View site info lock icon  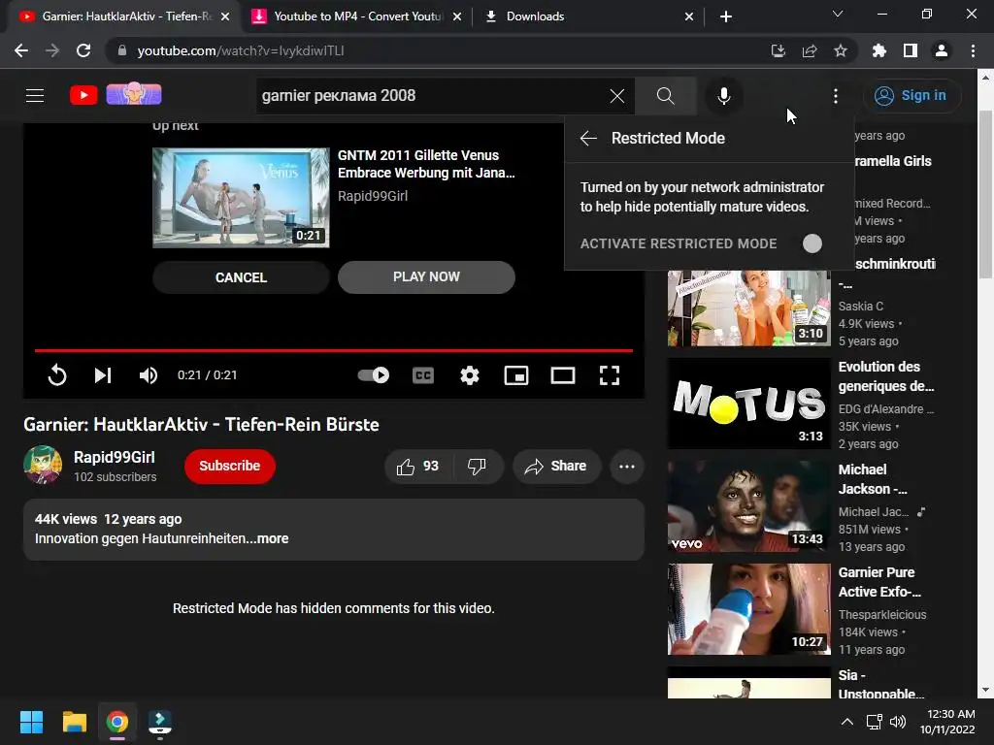coord(121,50)
